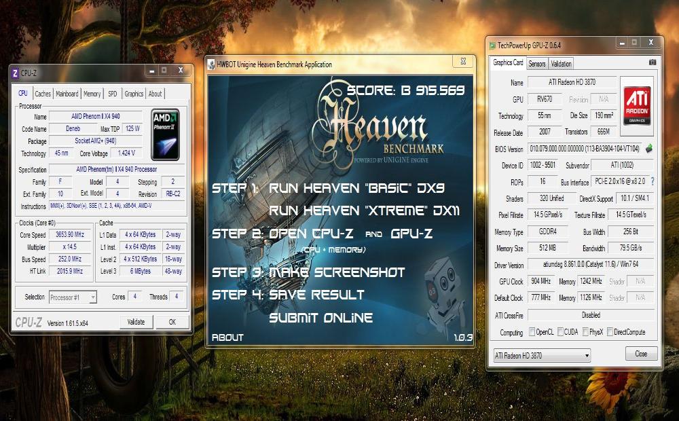
Task: Click BIOS save chip icon in GPU-Z
Action: tap(648, 149)
